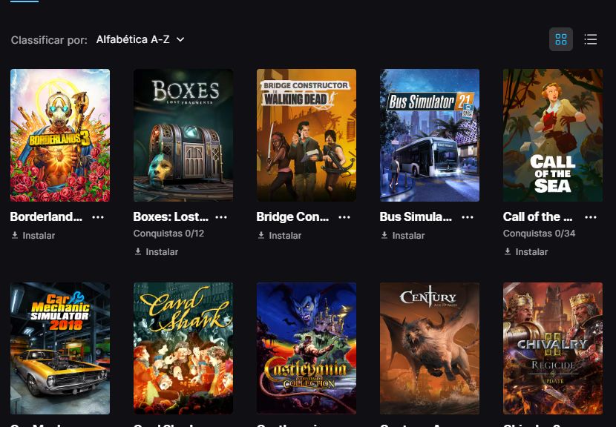Select the Bridge Con... game title

292,216
